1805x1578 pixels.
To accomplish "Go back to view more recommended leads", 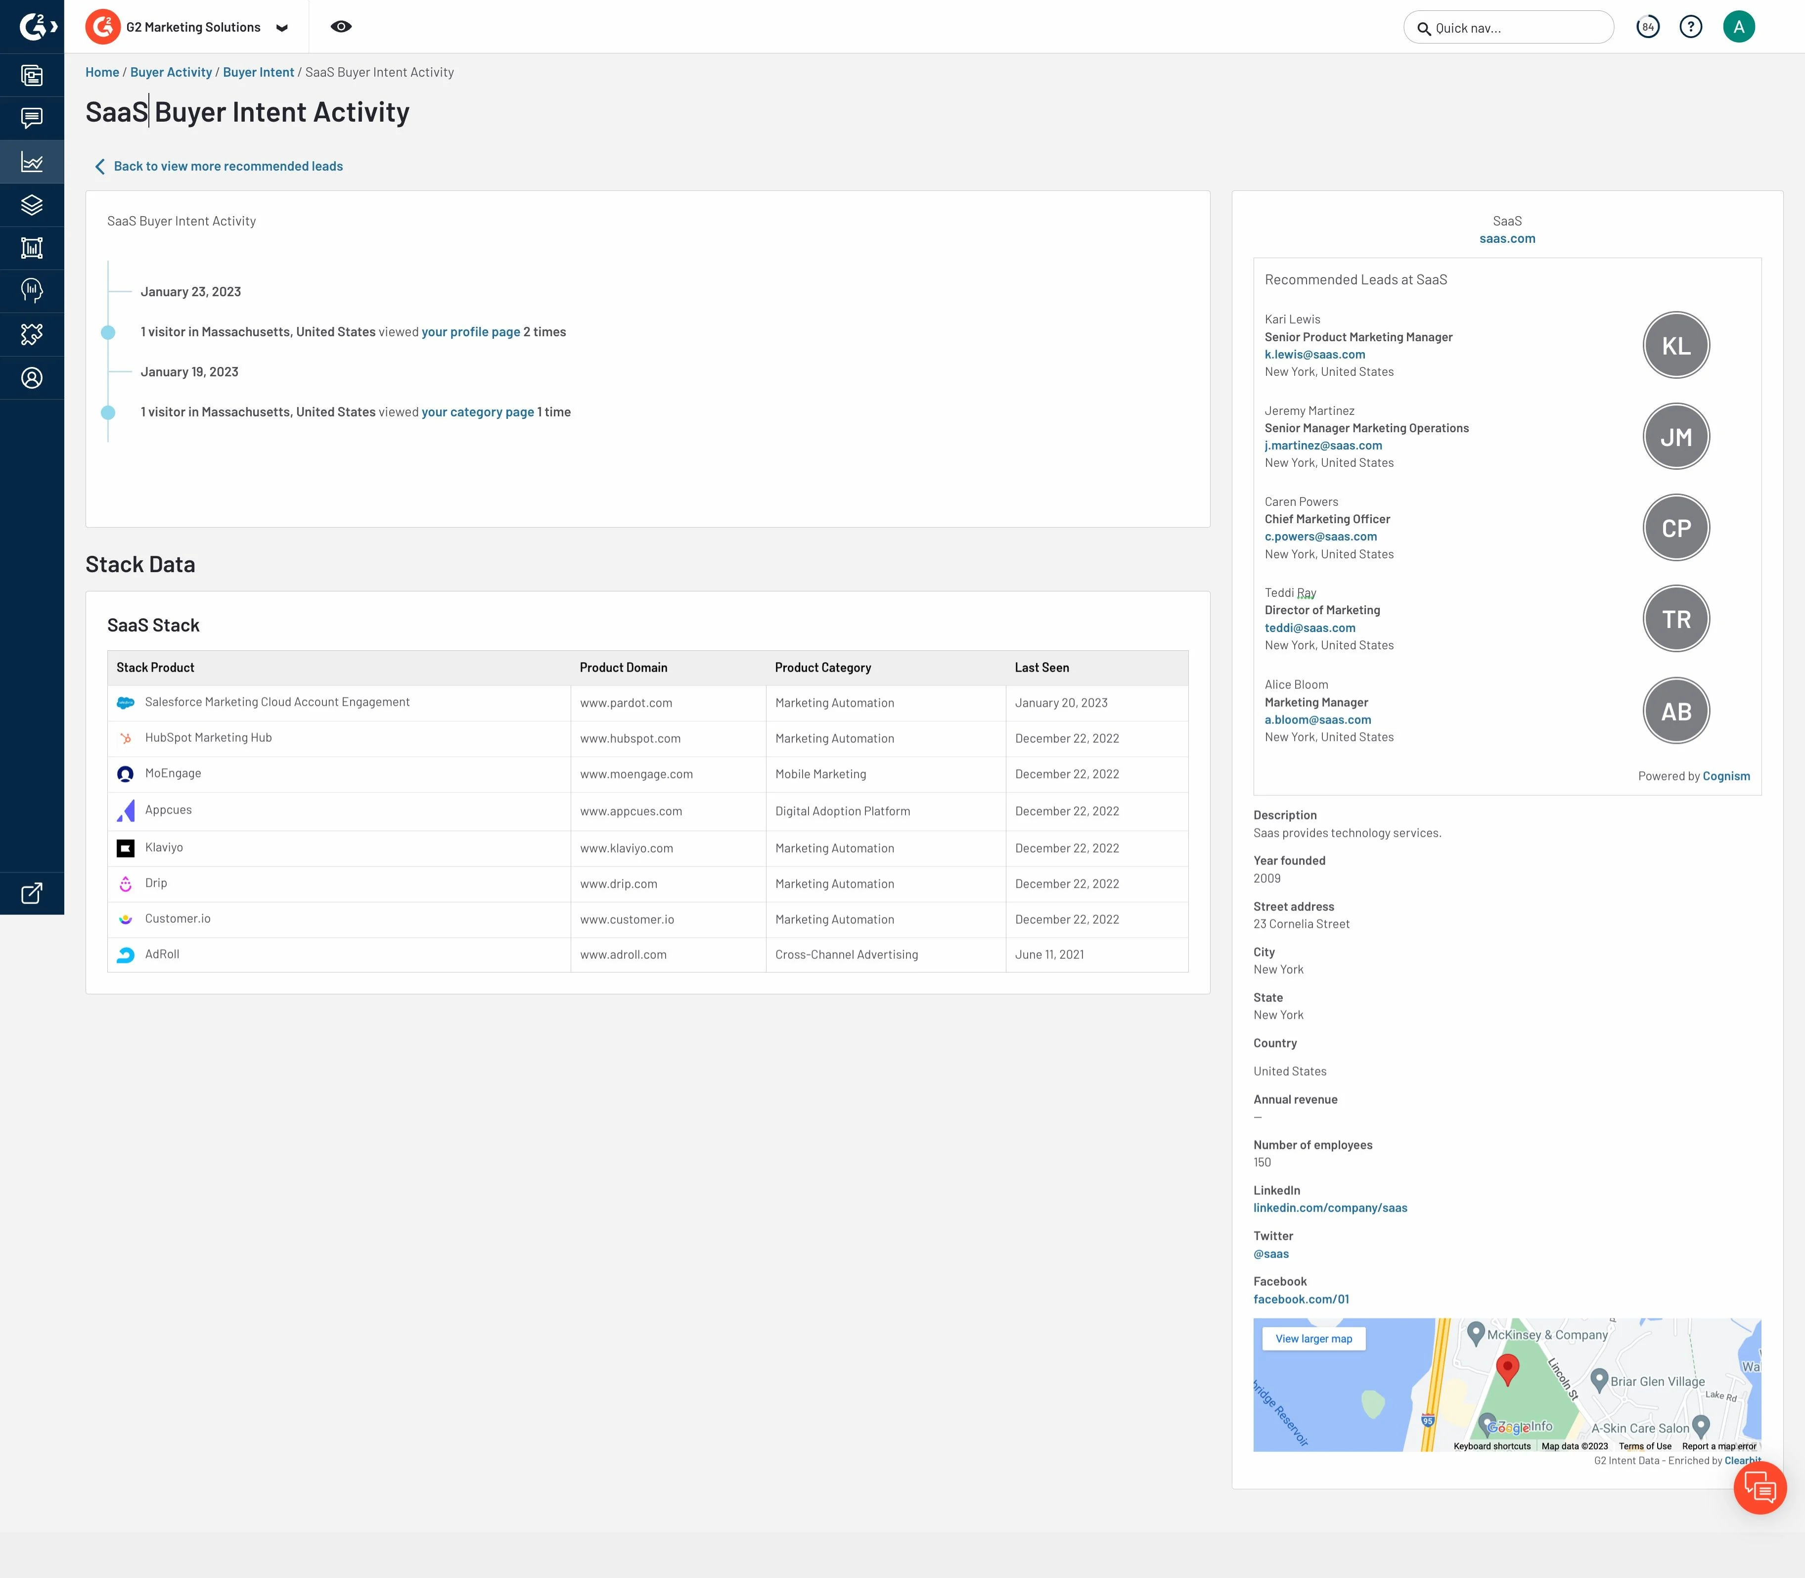I will point(219,167).
